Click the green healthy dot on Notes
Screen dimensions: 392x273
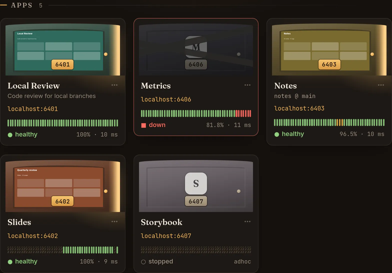277,134
